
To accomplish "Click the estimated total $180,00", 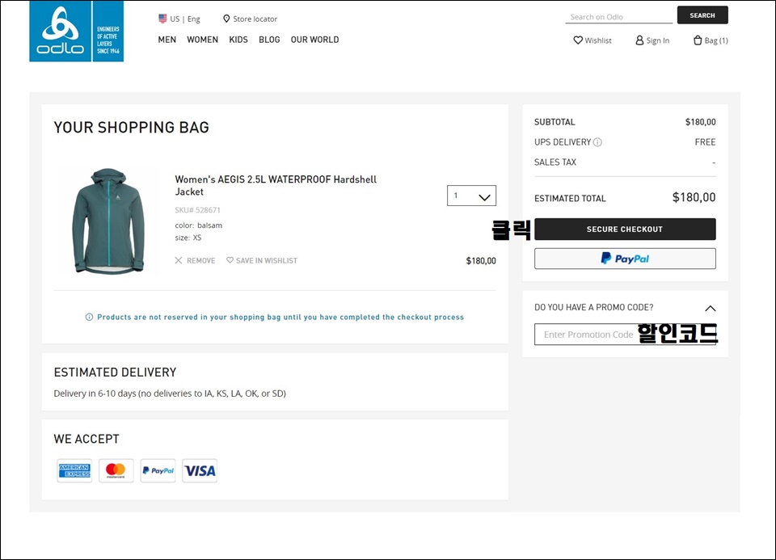I will pos(694,197).
